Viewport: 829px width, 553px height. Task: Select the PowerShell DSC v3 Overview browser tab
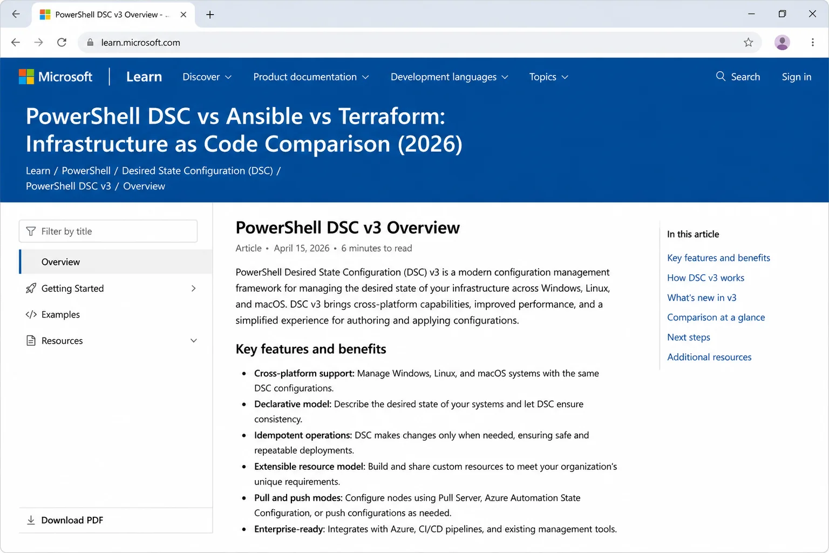click(113, 15)
